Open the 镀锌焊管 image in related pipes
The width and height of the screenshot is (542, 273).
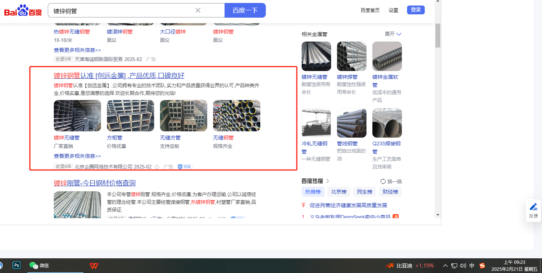[x=352, y=56]
